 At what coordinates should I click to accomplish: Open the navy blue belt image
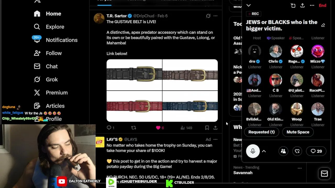(190, 106)
